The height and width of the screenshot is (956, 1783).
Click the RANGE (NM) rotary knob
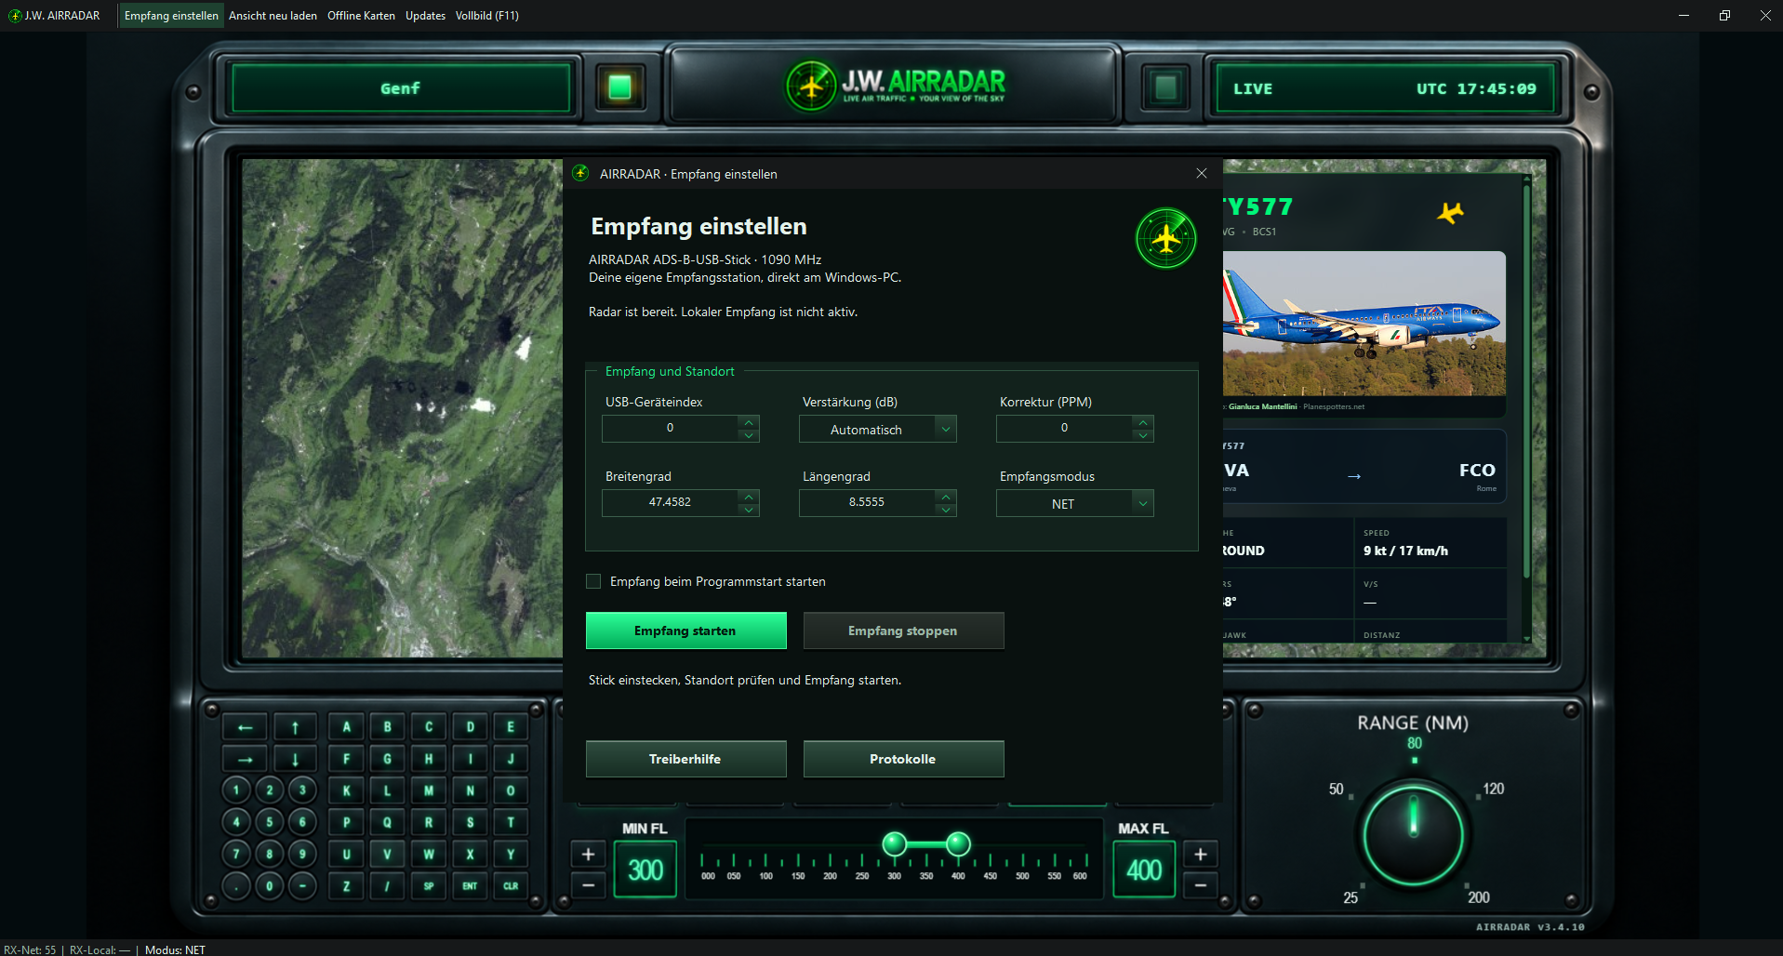tap(1413, 834)
